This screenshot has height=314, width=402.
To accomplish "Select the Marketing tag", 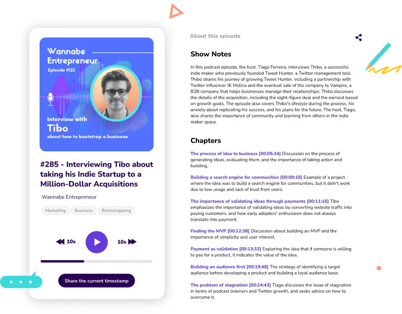I will click(55, 211).
